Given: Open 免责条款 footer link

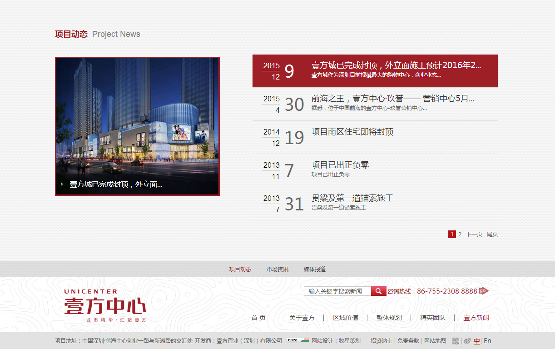Looking at the screenshot, I should coord(408,341).
